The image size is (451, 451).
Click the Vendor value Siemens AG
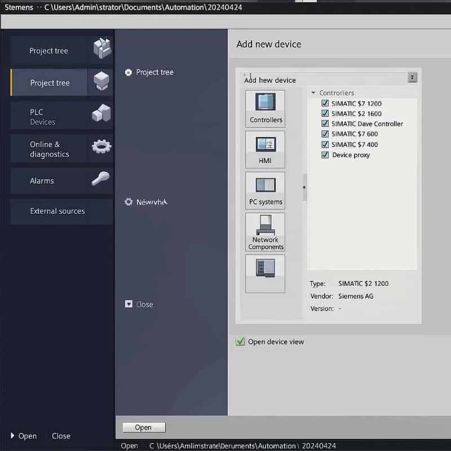(356, 296)
